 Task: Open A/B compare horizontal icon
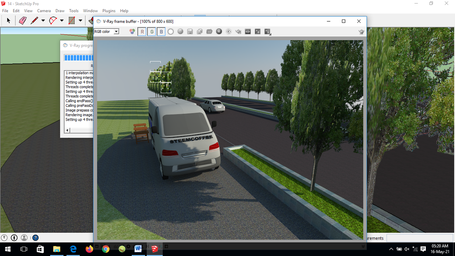(248, 32)
